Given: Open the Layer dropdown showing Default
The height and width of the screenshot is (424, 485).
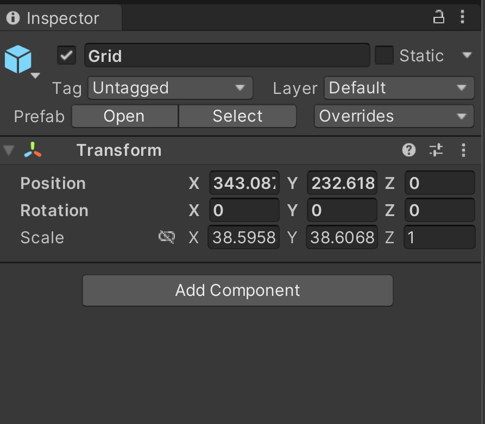Looking at the screenshot, I should pos(399,88).
